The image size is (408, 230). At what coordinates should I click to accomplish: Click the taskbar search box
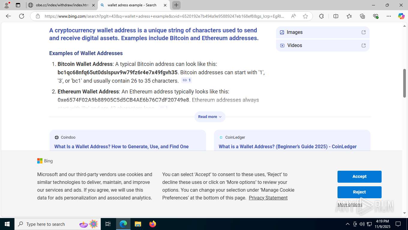[57, 224]
